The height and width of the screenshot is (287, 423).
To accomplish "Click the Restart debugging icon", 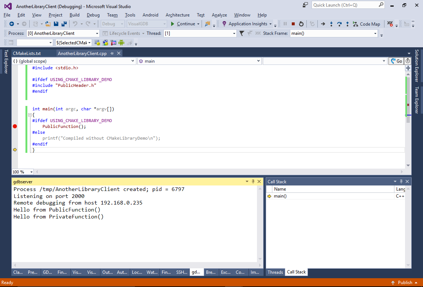I will (301, 24).
